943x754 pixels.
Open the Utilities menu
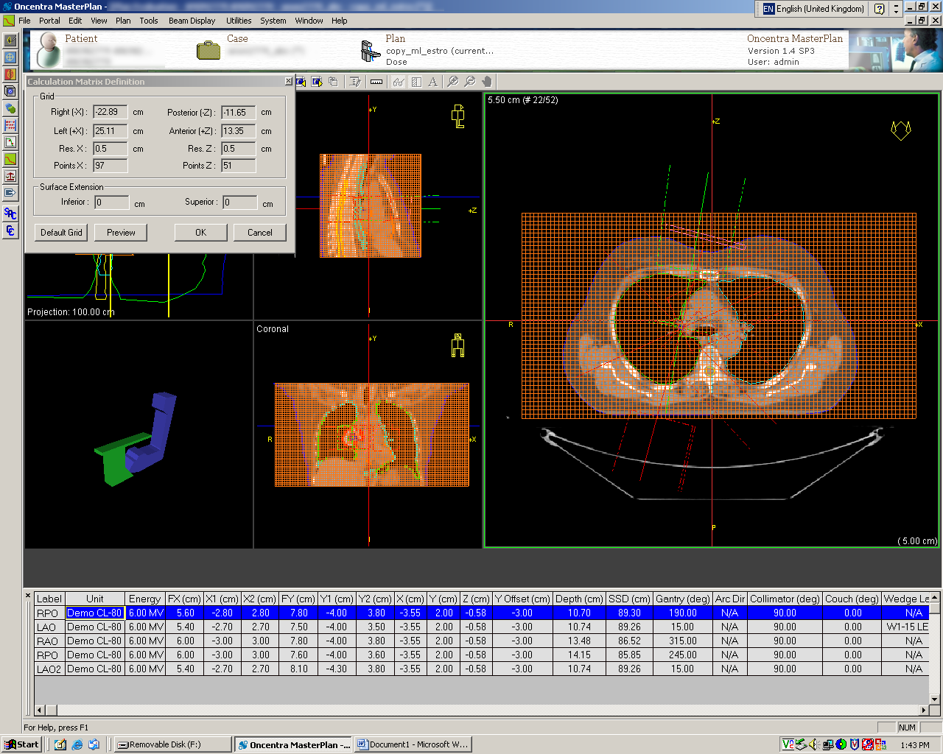coord(239,21)
